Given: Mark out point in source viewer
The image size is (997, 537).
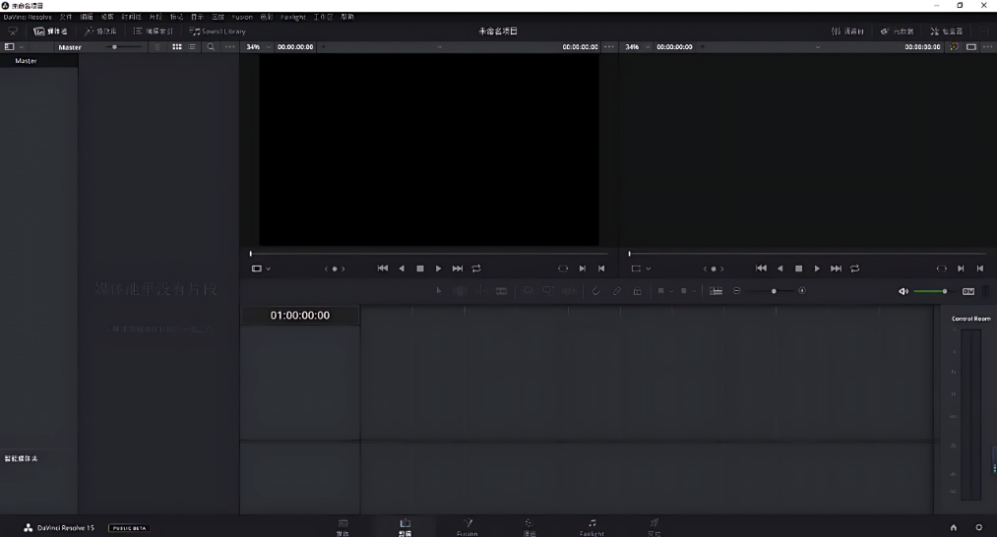Looking at the screenshot, I should [x=601, y=268].
